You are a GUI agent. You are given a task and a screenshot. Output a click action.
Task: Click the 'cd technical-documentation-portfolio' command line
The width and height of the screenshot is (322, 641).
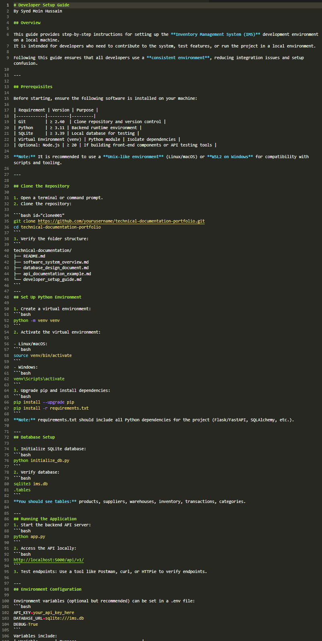pos(57,227)
